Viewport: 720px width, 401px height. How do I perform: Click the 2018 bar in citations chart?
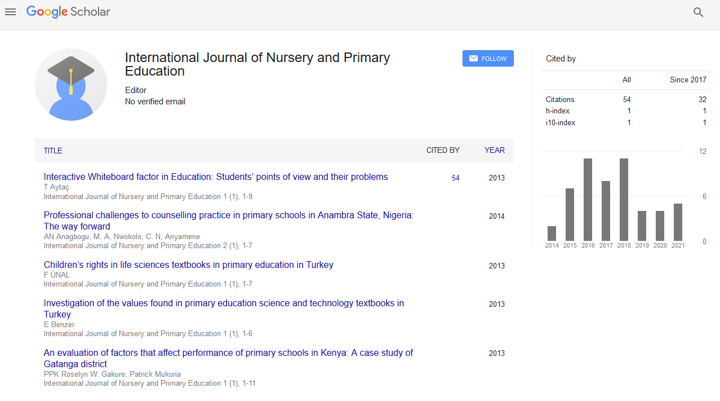624,200
